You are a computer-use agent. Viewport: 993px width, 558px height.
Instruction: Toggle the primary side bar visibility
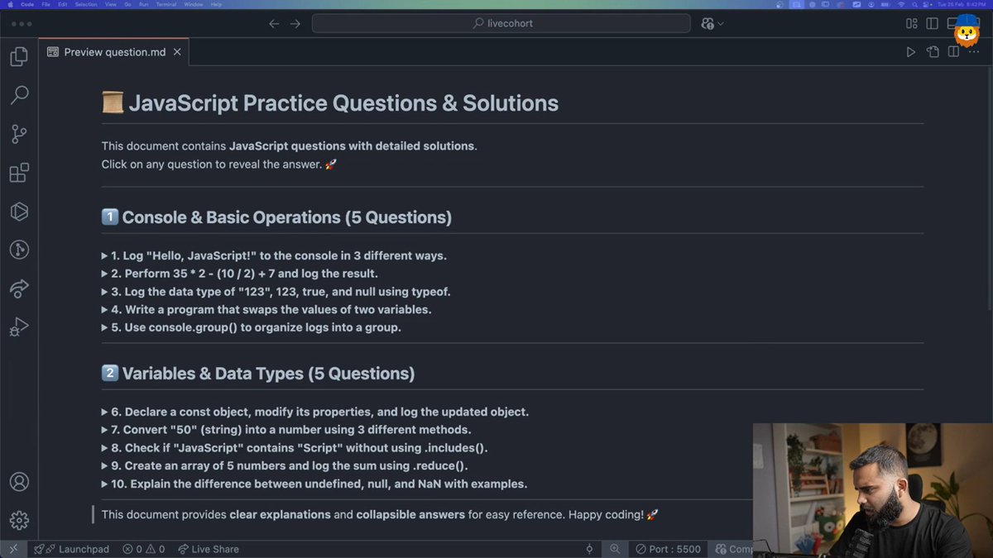(933, 24)
